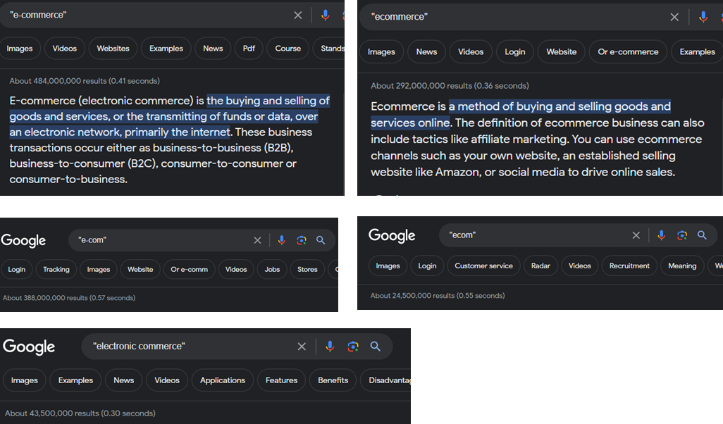
Task: Select the Login chip under "ecom" search
Action: (x=427, y=266)
